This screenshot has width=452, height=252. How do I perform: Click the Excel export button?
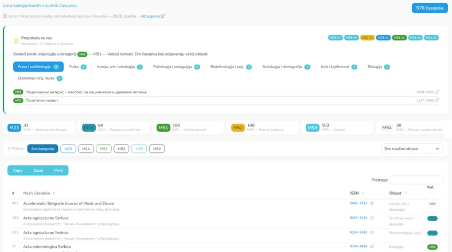38,170
